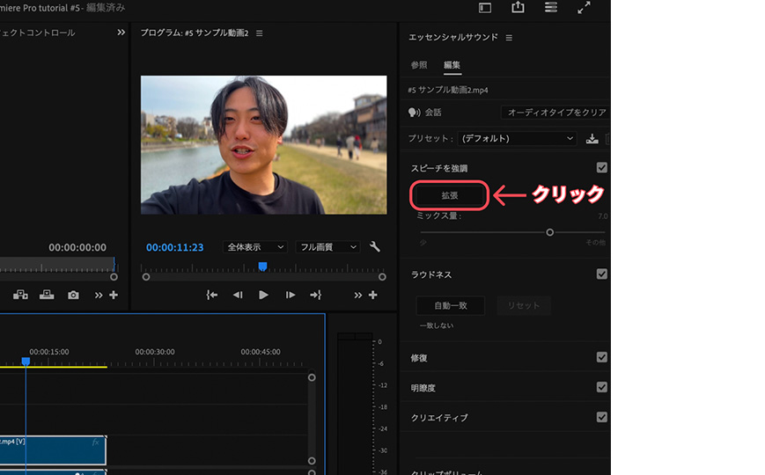Open the プリセット (デフォルト) dropdown

[x=517, y=138]
